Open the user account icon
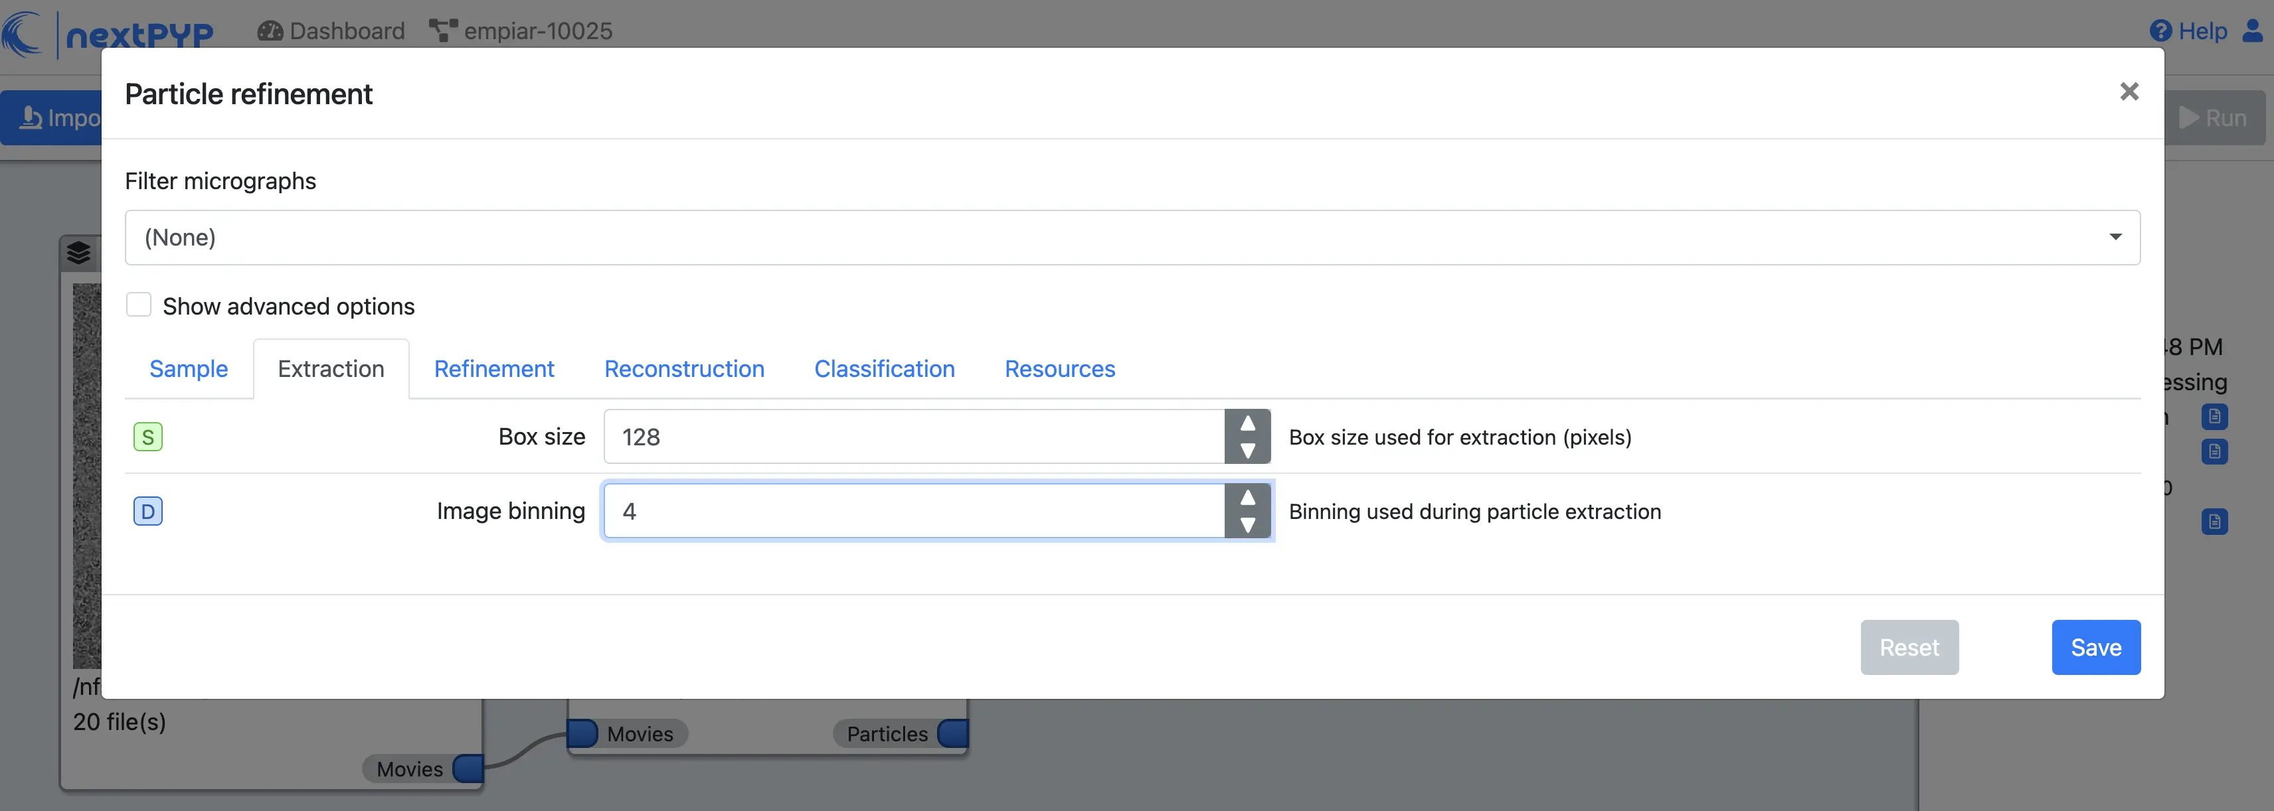Image resolution: width=2274 pixels, height=811 pixels. pos(2252,31)
